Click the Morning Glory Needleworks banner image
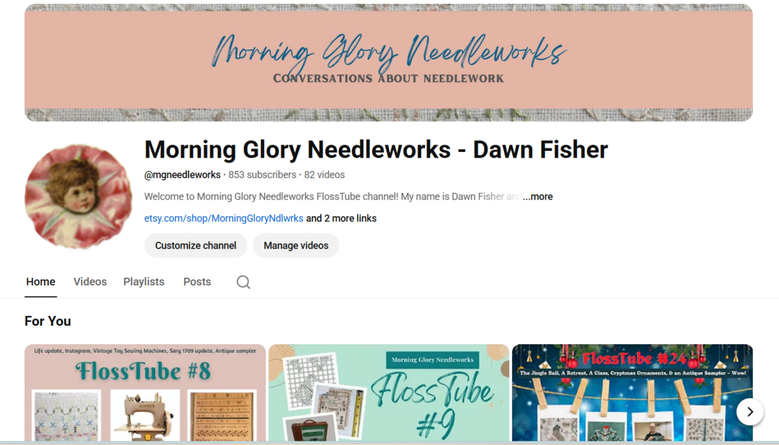The height and width of the screenshot is (445, 779). click(389, 62)
